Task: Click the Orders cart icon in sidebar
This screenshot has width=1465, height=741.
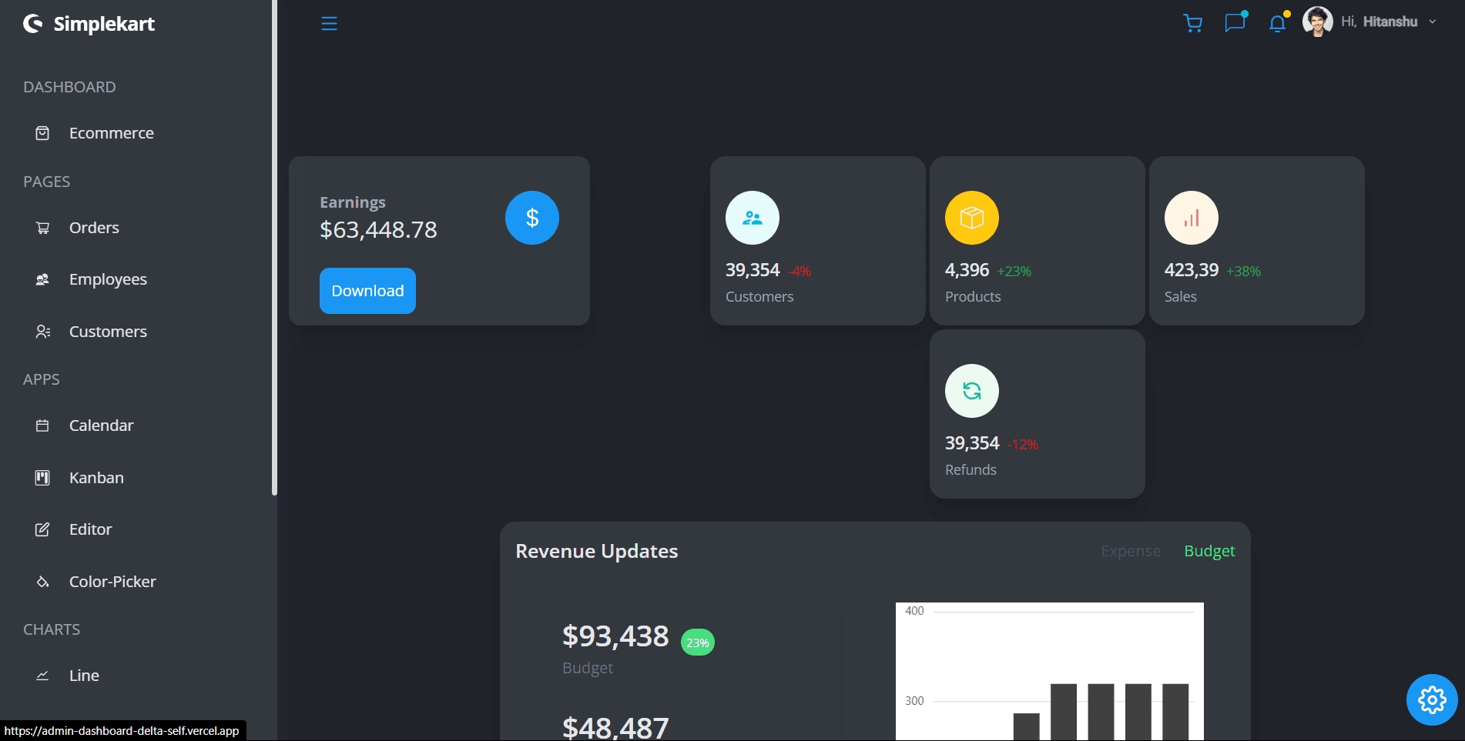Action: click(x=42, y=228)
